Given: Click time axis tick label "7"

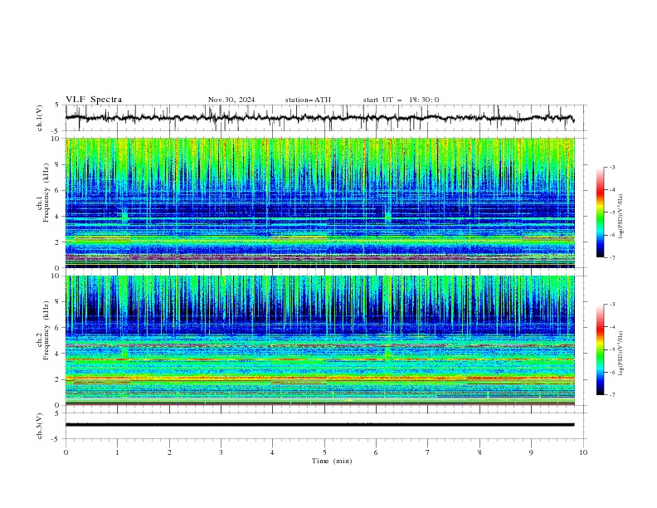Looking at the screenshot, I should click(x=428, y=452).
